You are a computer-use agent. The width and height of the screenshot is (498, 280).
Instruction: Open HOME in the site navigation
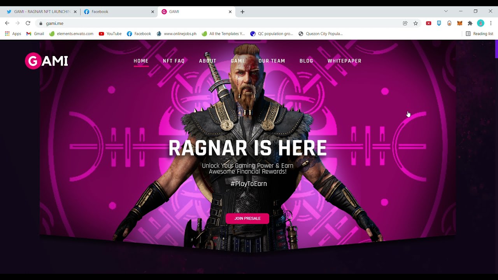coord(141,61)
